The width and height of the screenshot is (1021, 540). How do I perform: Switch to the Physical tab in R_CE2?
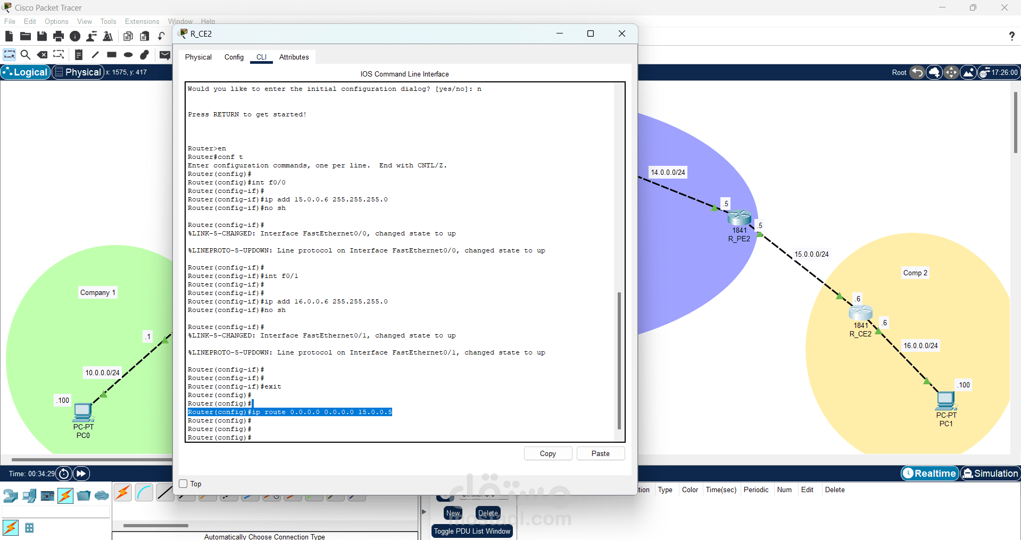coord(198,57)
